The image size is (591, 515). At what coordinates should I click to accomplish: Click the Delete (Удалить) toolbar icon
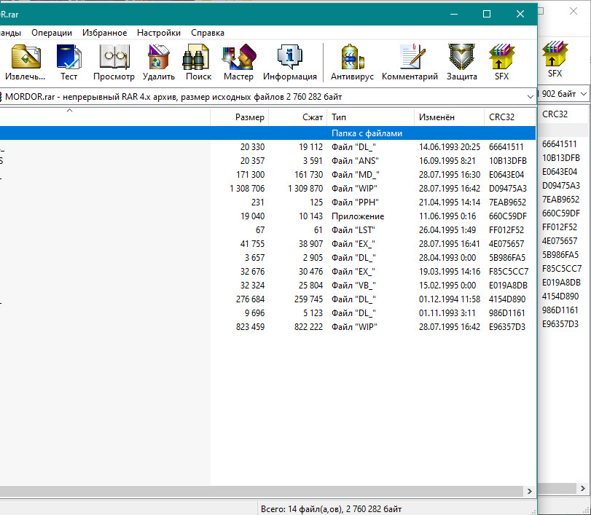(x=158, y=62)
